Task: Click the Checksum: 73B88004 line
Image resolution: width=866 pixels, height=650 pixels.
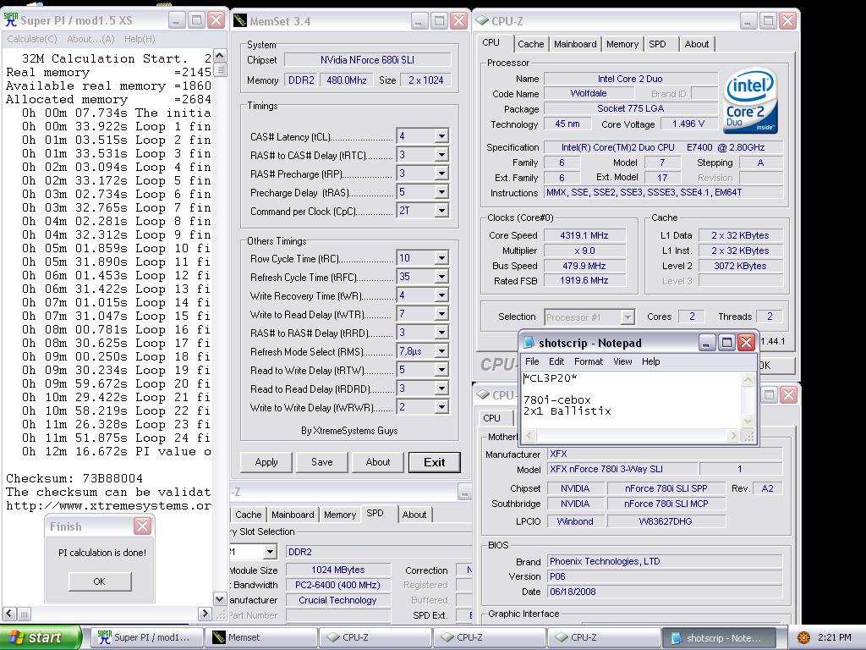Action: 74,479
